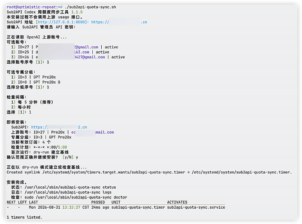This screenshot has height=224, width=302.
Task: Click the 正在读取 OpenAI 上游账号... line
Action: (36, 37)
